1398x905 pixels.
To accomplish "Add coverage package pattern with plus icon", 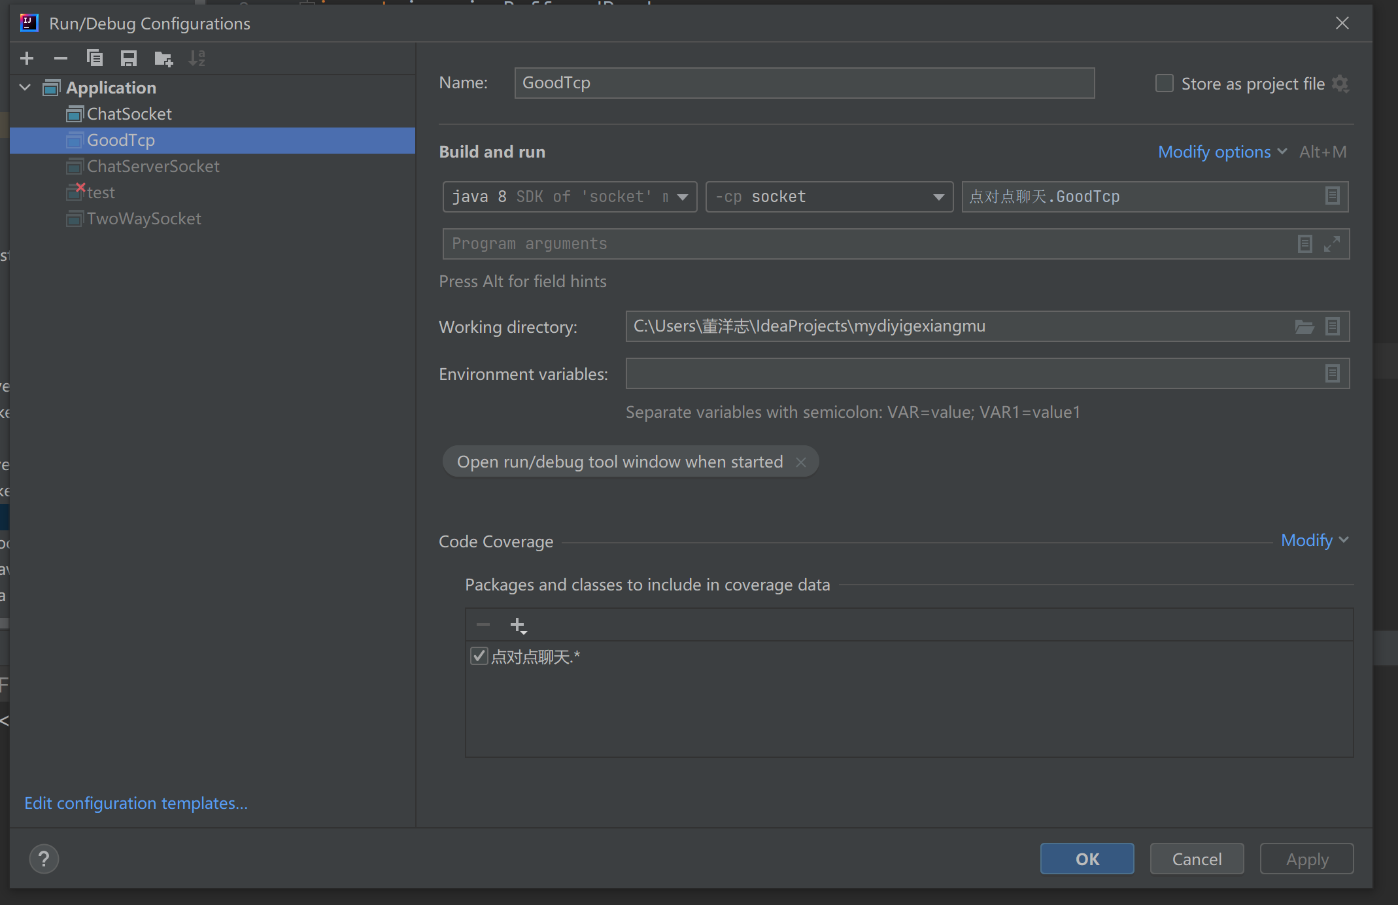I will (x=518, y=625).
